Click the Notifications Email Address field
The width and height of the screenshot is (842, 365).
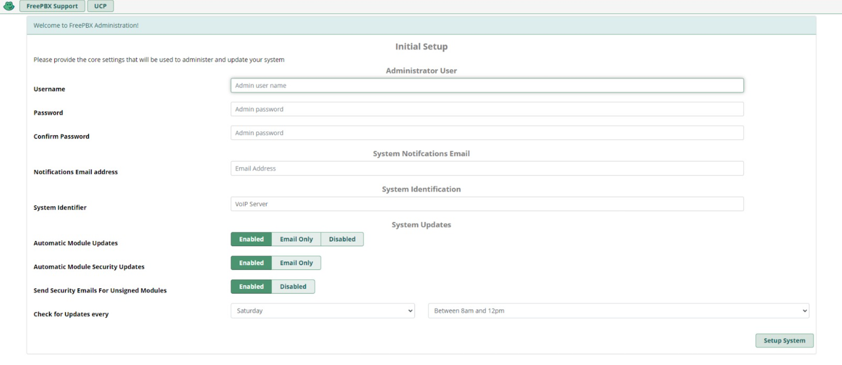(487, 168)
